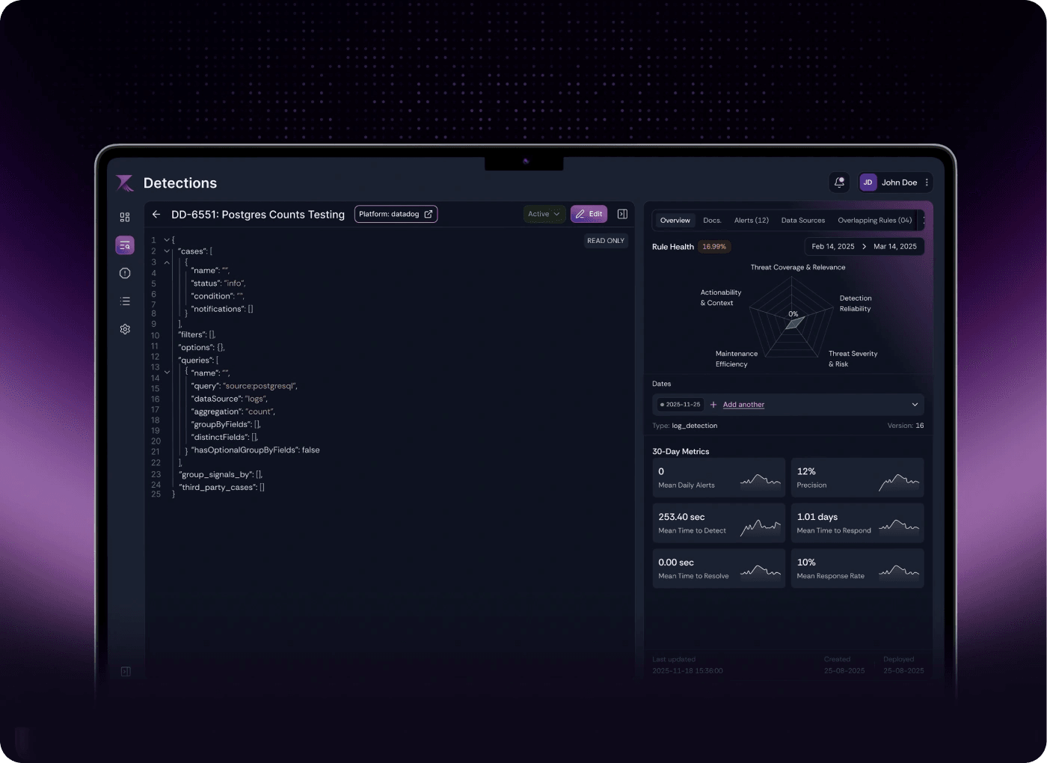1047x763 pixels.
Task: Click the Threat Coverage & Relevance label
Action: 798,268
